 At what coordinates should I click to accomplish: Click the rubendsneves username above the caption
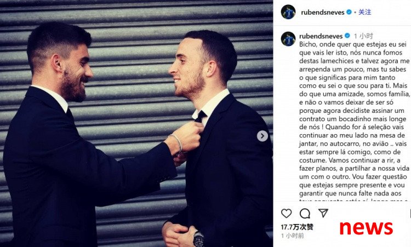click(x=321, y=36)
